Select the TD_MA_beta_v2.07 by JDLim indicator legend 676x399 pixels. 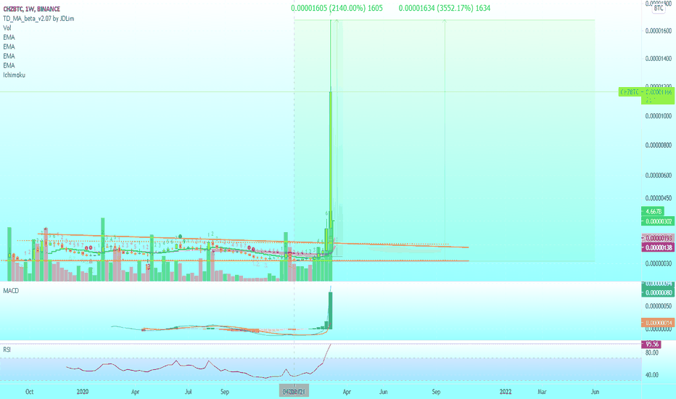click(38, 19)
